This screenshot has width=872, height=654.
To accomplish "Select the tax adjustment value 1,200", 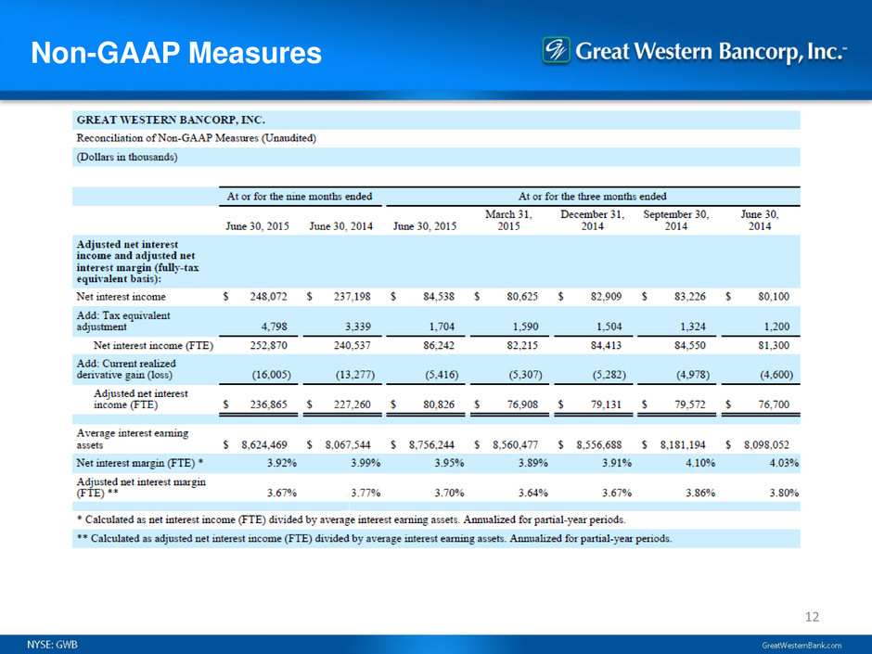I will coord(776,327).
